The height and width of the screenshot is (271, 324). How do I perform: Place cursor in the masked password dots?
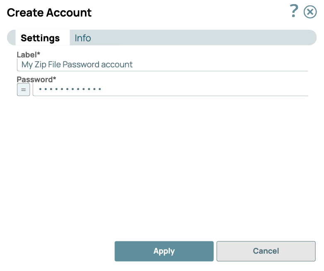70,89
